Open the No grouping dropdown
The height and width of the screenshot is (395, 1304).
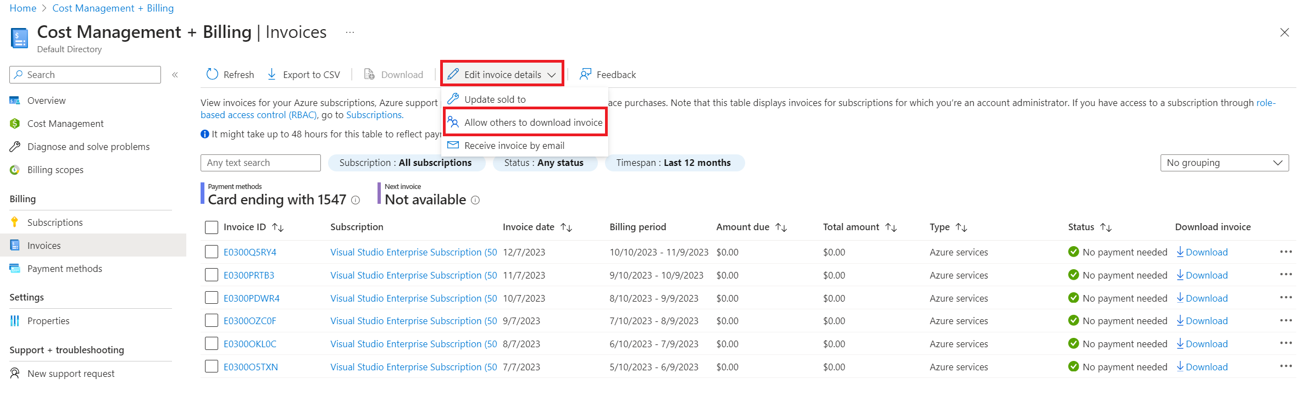[x=1224, y=163]
